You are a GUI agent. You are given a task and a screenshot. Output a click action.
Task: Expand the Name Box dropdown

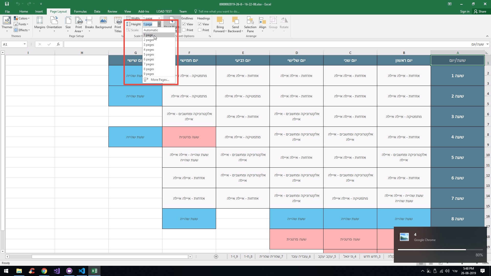(x=25, y=44)
